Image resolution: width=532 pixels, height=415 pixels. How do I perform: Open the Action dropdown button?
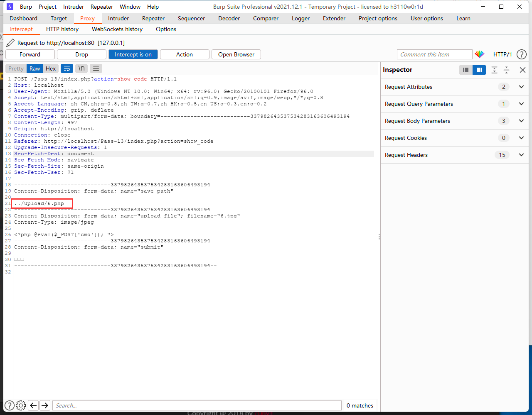pyautogui.click(x=184, y=54)
